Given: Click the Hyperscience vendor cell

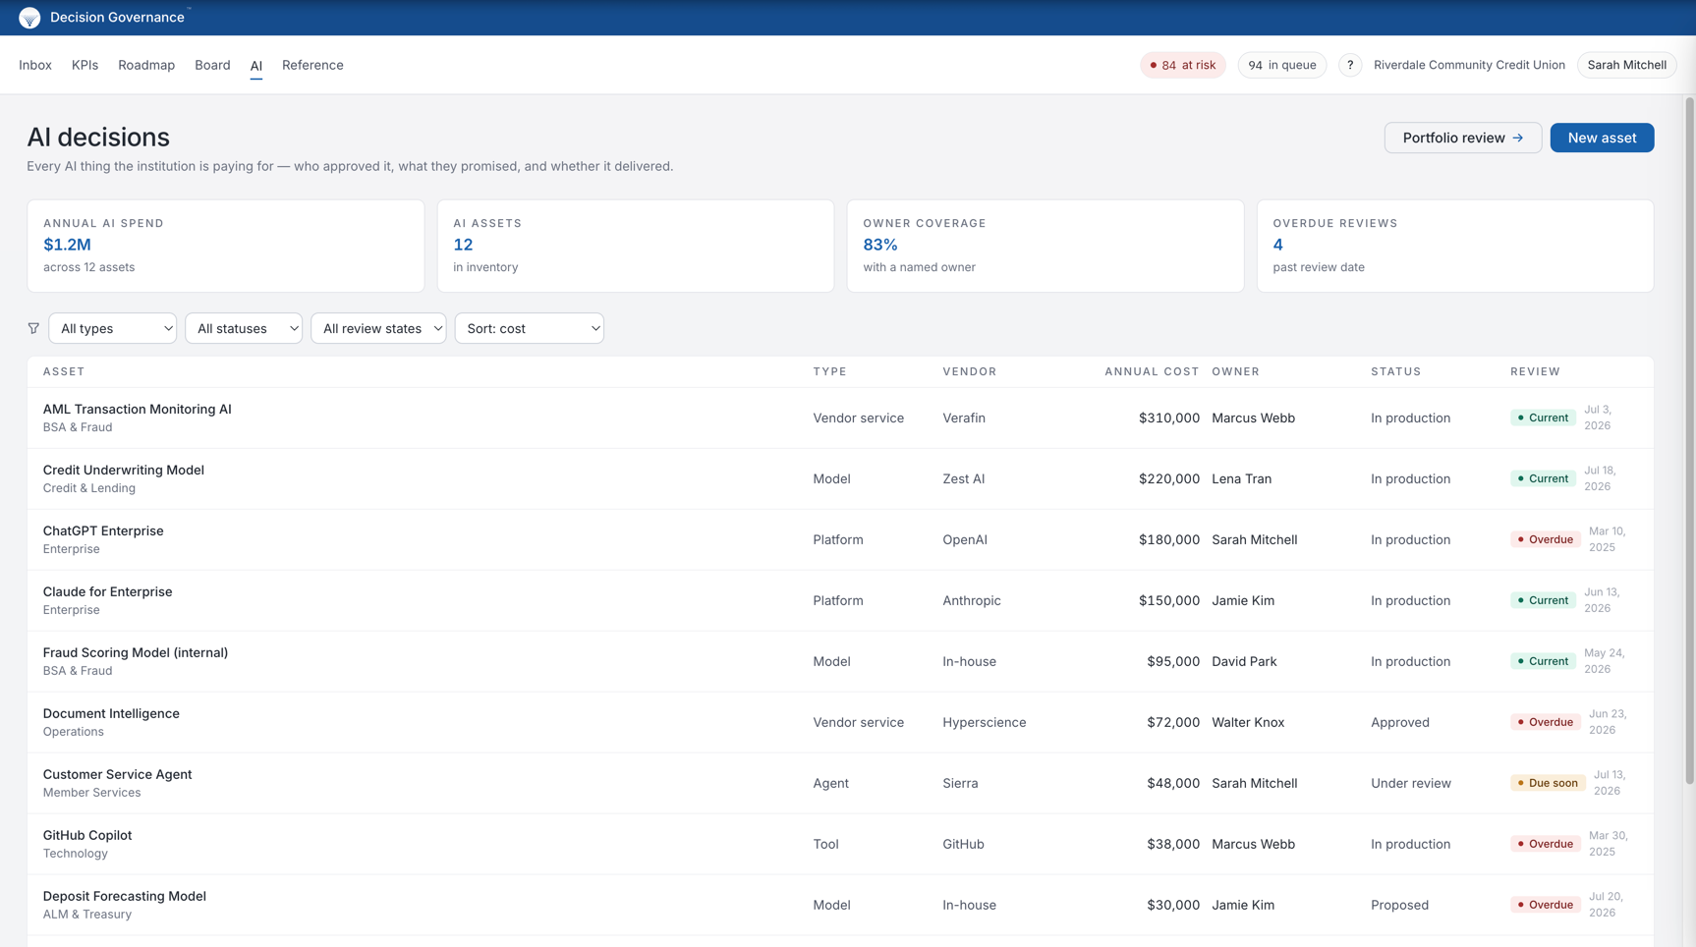Looking at the screenshot, I should pyautogui.click(x=984, y=723).
